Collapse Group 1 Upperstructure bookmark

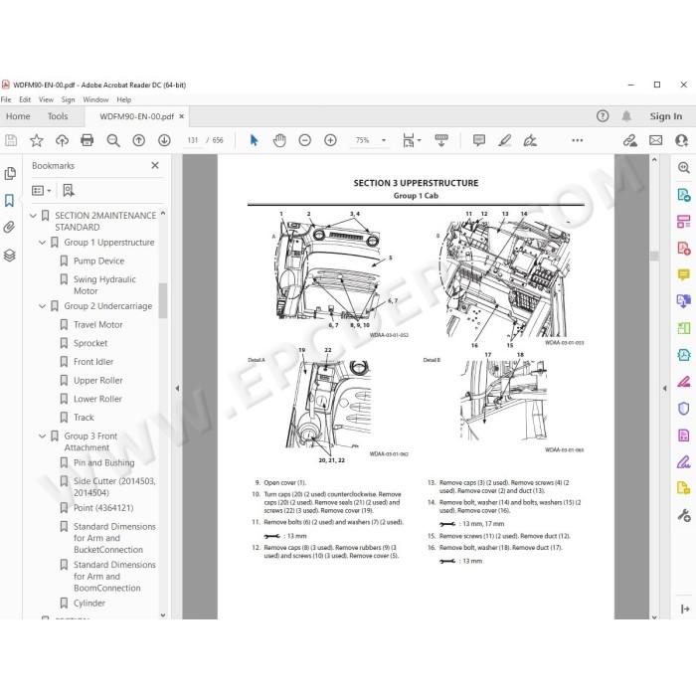(x=42, y=243)
